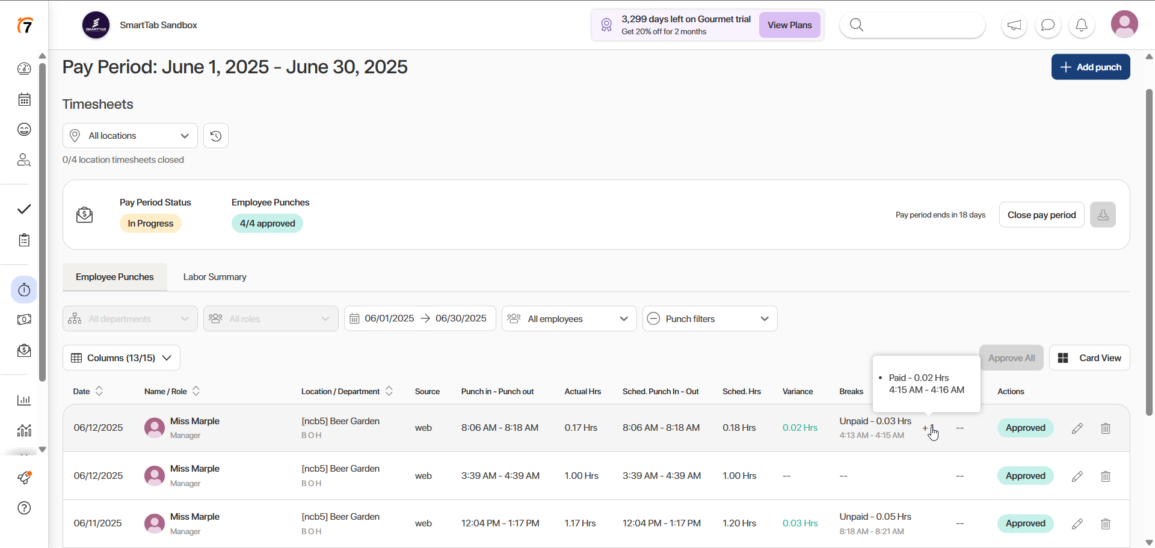Open the calendar icon in left sidebar
Image resolution: width=1155 pixels, height=548 pixels.
point(24,100)
